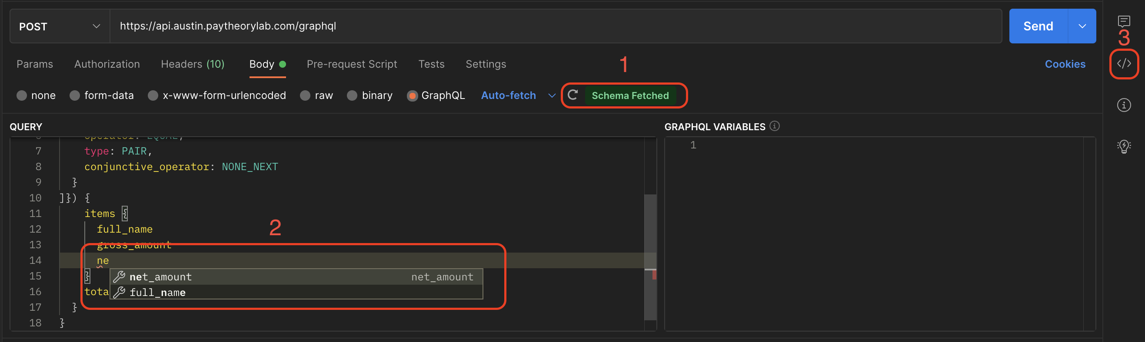Image resolution: width=1145 pixels, height=342 pixels.
Task: Choose full_name autocomplete suggestion
Action: tap(296, 293)
